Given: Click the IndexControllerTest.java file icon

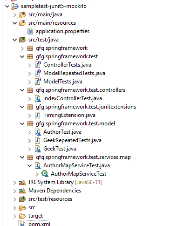Looking at the screenshot, I should tap(38, 99).
